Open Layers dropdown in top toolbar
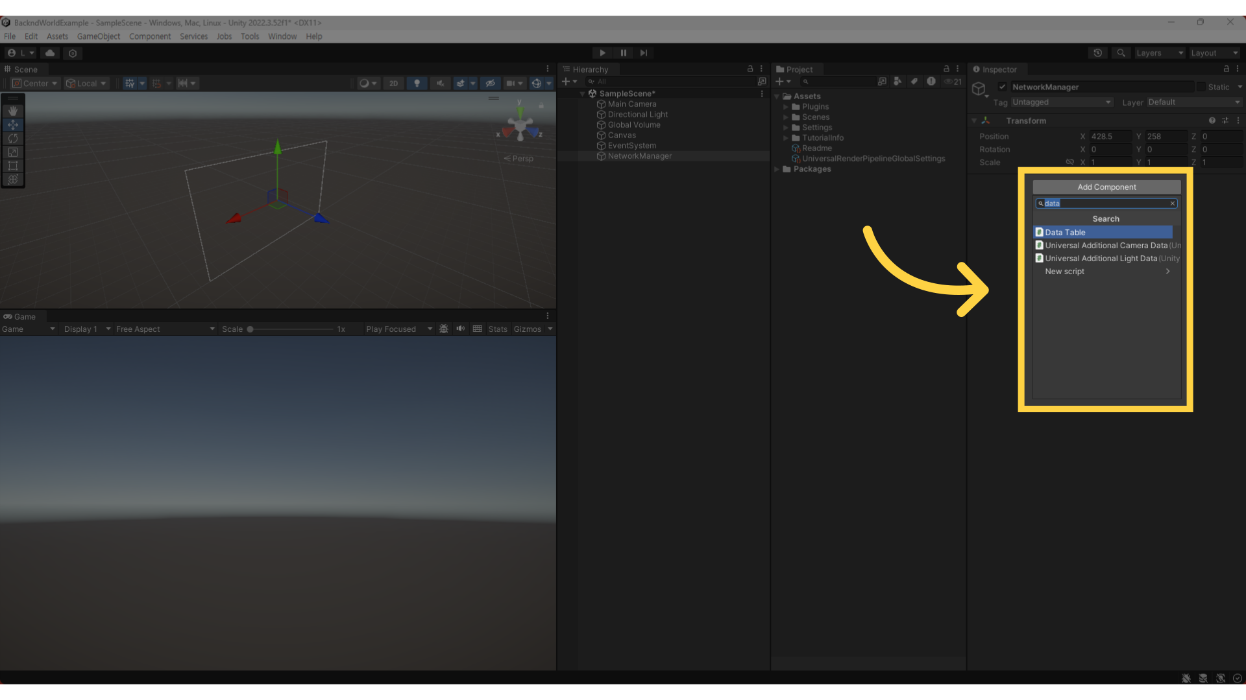The height and width of the screenshot is (700, 1246). [x=1160, y=53]
